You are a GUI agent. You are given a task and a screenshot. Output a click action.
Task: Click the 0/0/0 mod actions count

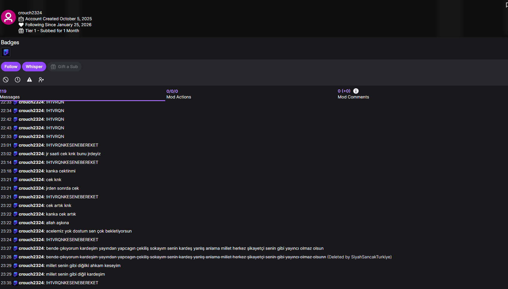[172, 91]
